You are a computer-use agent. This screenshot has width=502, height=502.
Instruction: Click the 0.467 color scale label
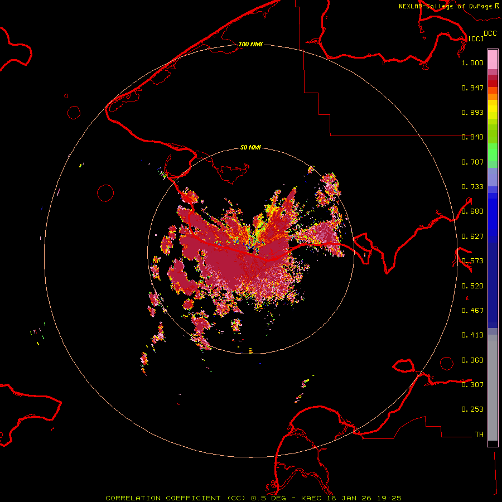coord(472,311)
